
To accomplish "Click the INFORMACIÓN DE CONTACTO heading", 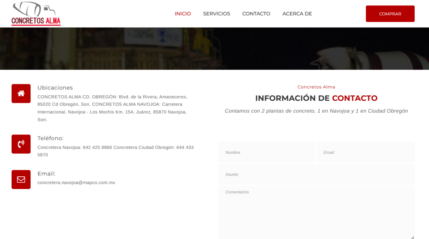I will (x=316, y=98).
